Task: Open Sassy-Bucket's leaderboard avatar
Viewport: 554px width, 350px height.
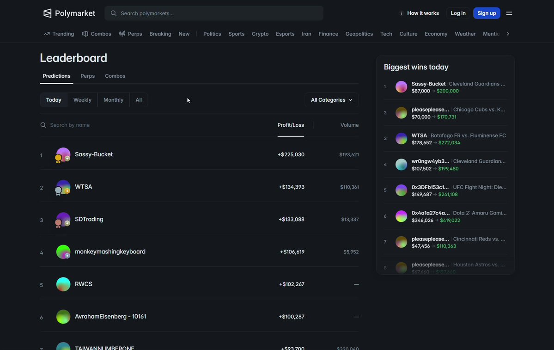Action: click(63, 154)
